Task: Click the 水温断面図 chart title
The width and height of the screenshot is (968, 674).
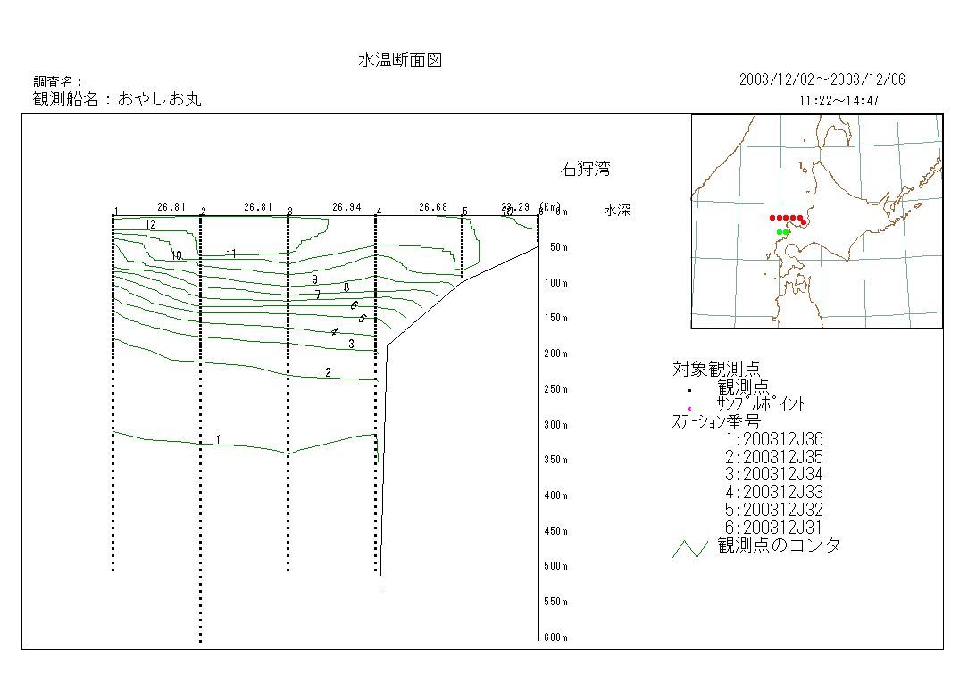Action: (x=400, y=61)
